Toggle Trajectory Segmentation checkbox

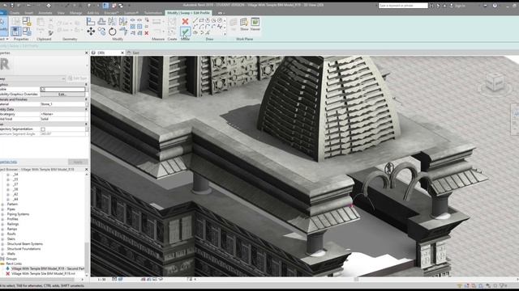[43, 129]
